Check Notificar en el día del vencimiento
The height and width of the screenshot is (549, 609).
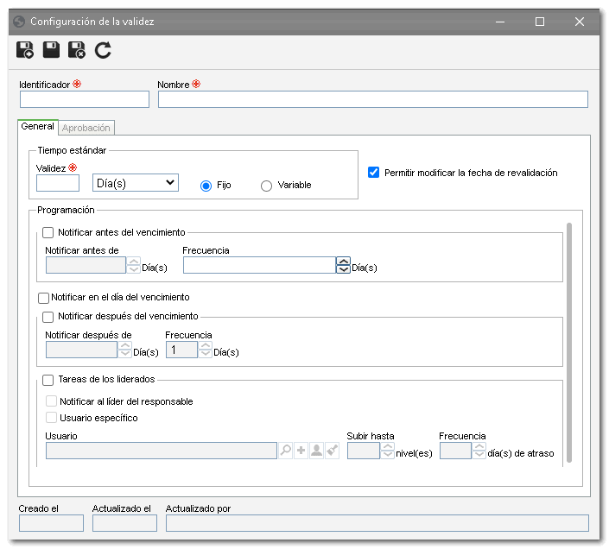click(43, 298)
